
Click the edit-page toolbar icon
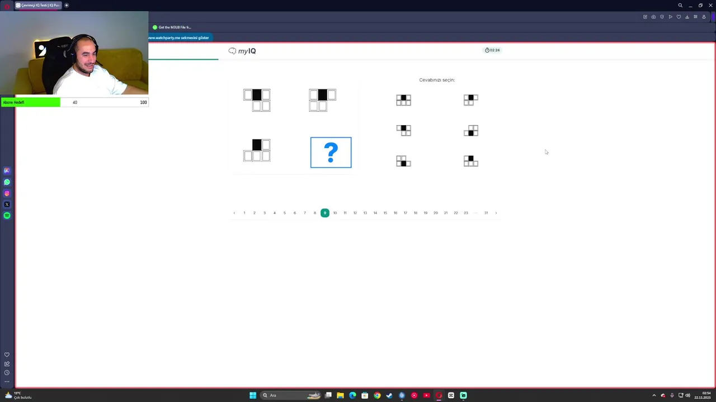tap(645, 17)
